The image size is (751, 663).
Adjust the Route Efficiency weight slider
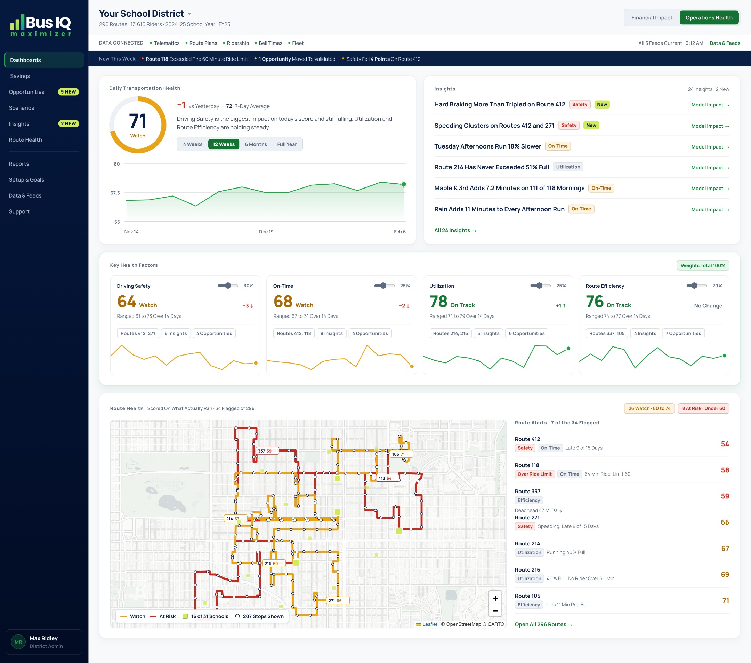click(696, 286)
